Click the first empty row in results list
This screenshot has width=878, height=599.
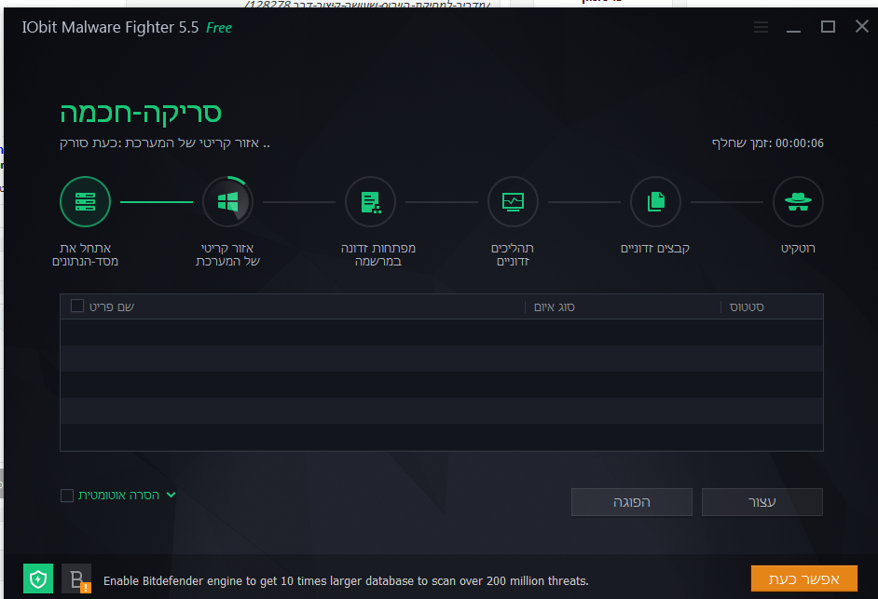click(441, 333)
